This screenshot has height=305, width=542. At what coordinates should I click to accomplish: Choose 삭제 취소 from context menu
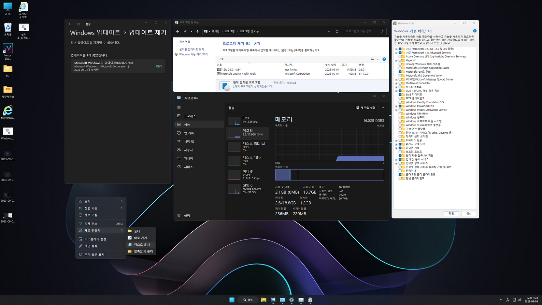(x=101, y=224)
